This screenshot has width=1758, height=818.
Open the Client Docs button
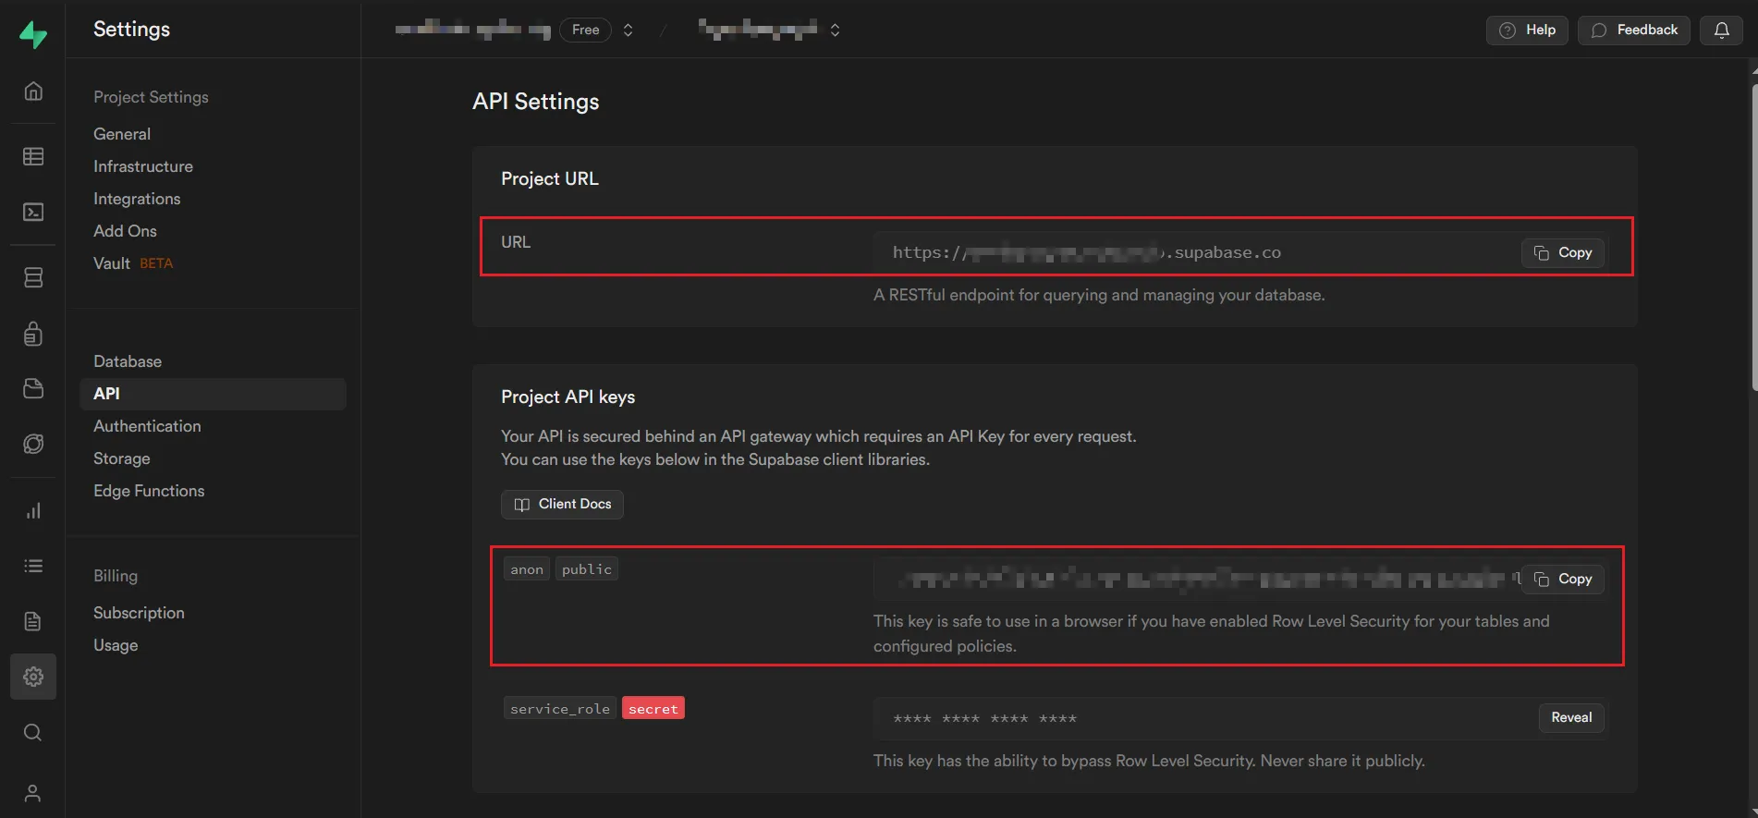(x=562, y=504)
